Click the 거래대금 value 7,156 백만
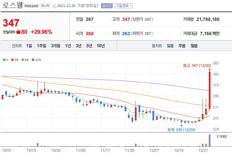The image size is (232, 155). pyautogui.click(x=210, y=33)
